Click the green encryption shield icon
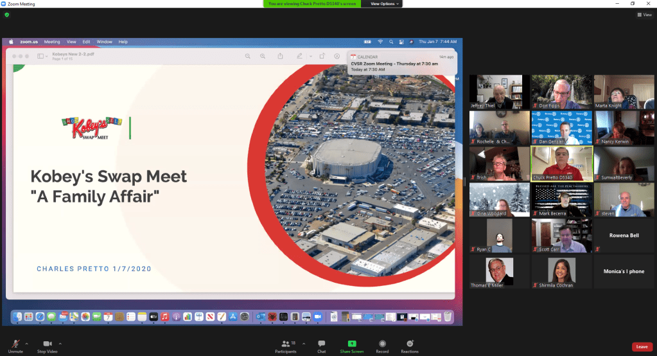Screen dimensions: 657x356 pos(6,14)
